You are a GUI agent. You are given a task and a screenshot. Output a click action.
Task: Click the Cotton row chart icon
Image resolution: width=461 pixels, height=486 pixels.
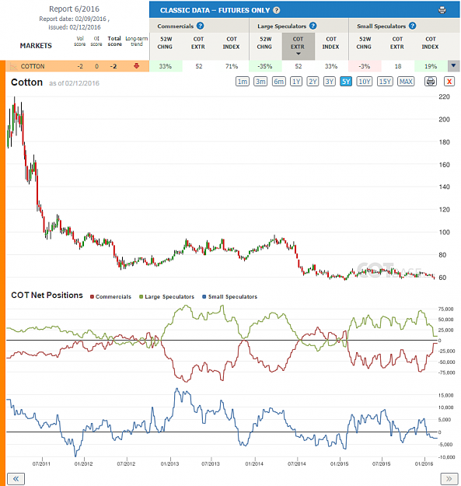(x=13, y=66)
